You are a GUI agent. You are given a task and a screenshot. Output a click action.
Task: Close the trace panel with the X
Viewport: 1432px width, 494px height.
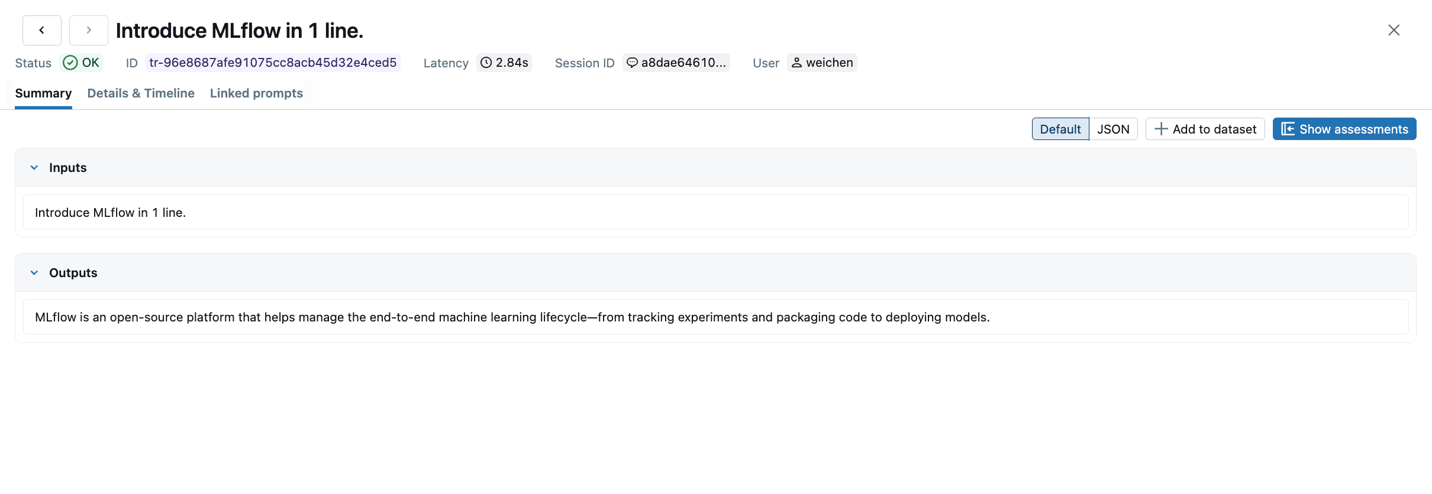pyautogui.click(x=1394, y=30)
